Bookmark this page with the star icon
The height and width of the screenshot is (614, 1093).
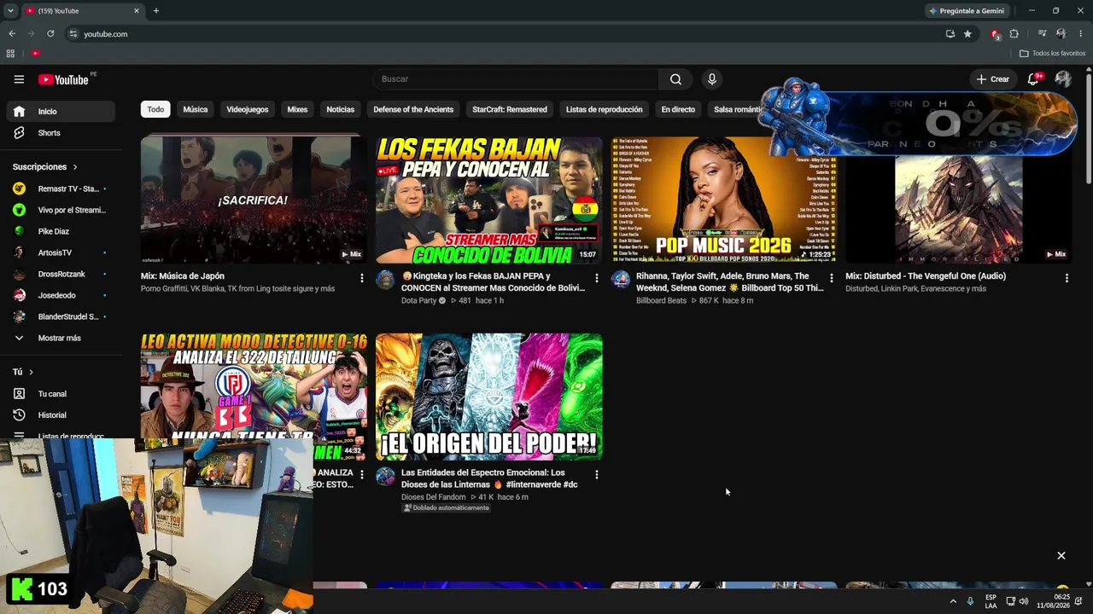967,34
